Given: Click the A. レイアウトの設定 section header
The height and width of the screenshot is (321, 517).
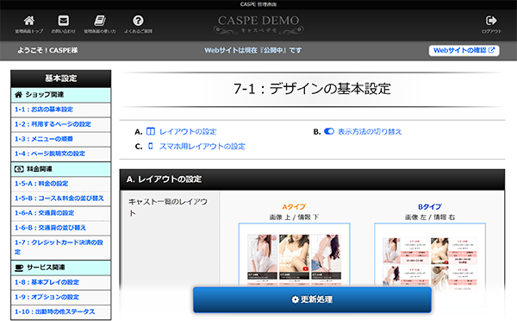Looking at the screenshot, I should pyautogui.click(x=312, y=179).
